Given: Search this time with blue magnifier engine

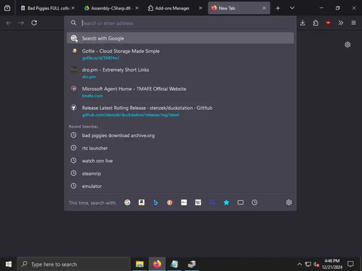Looking at the screenshot, I should (212, 202).
